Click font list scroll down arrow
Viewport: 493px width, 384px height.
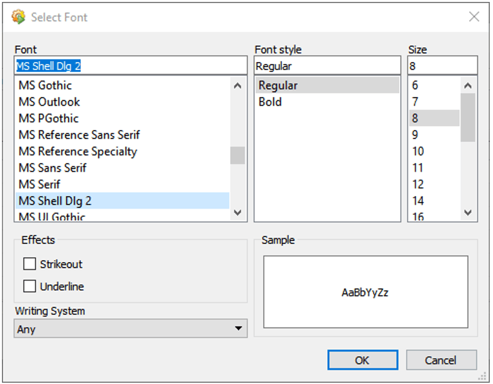(238, 212)
